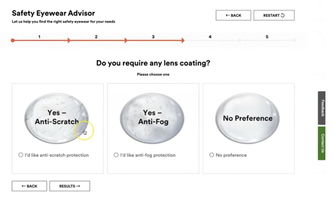
Task: Click the No Preference lens image
Action: coord(247,118)
